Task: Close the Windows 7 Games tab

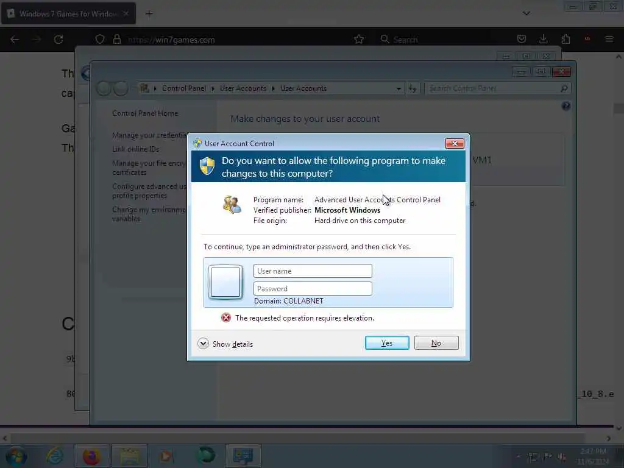Action: click(126, 13)
